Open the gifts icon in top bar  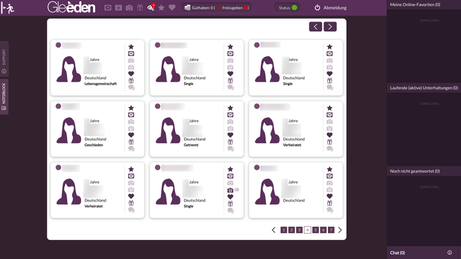tap(140, 8)
